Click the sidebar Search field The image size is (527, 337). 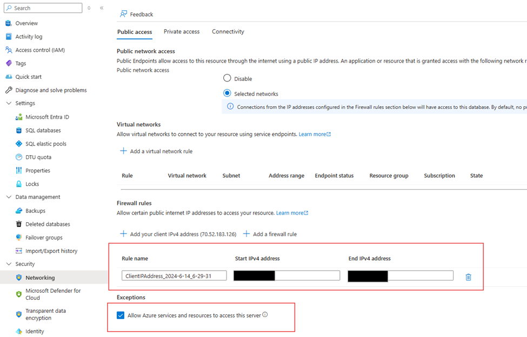pyautogui.click(x=43, y=8)
